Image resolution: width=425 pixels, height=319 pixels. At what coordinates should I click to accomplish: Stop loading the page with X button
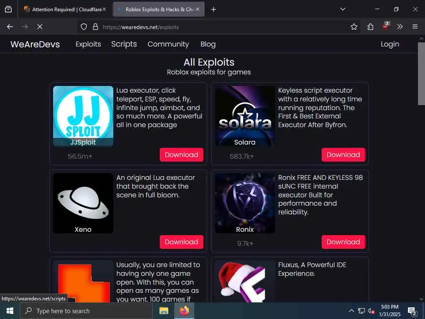(40, 27)
